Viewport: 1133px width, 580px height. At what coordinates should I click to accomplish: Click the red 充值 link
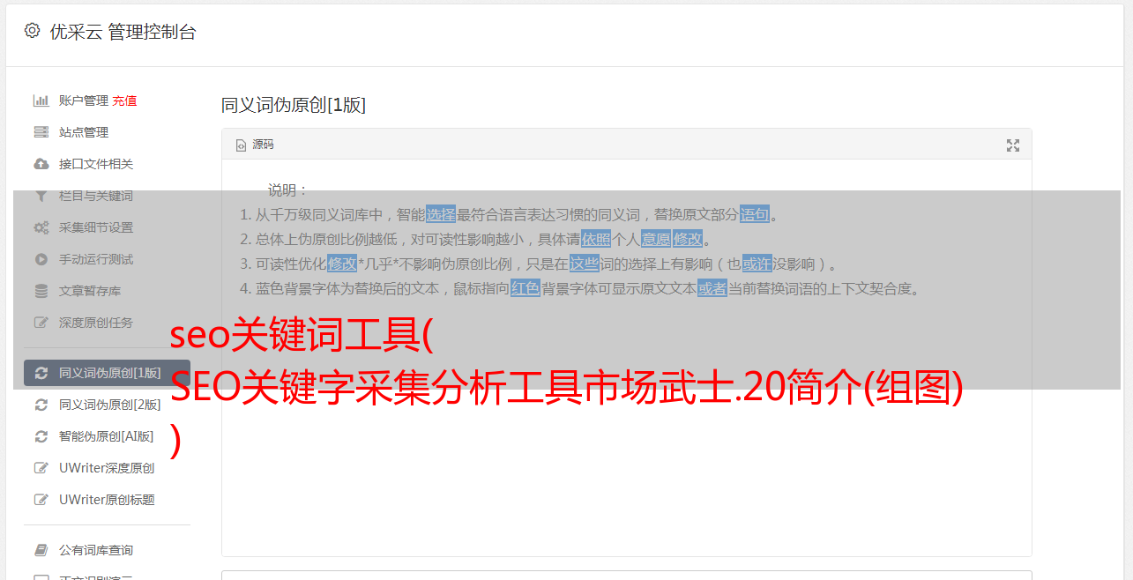[x=124, y=100]
